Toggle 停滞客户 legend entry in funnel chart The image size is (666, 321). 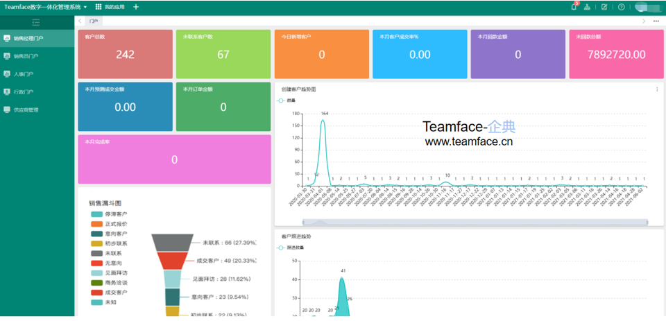109,214
